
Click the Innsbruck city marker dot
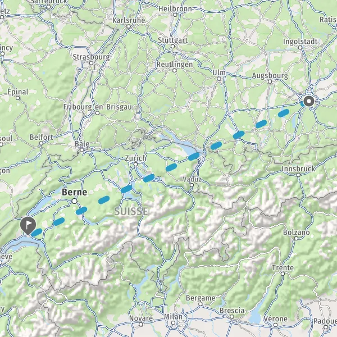[x=298, y=175]
